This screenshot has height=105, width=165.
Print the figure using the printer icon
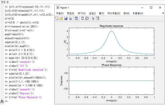(70, 19)
